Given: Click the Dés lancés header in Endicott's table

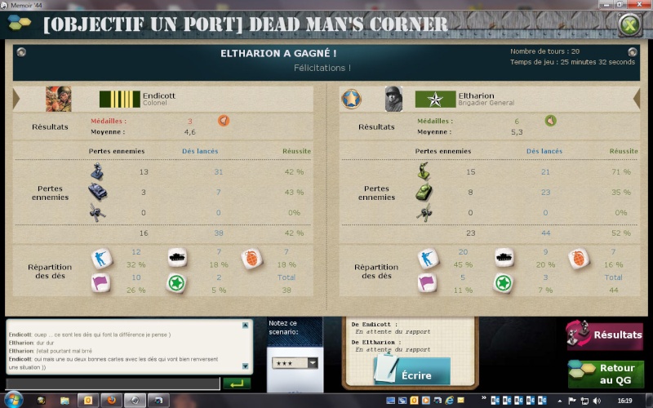Looking at the screenshot, I should point(200,151).
